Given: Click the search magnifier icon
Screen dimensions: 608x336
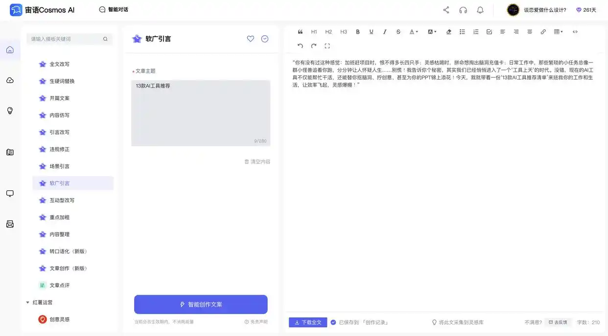Looking at the screenshot, I should (105, 39).
